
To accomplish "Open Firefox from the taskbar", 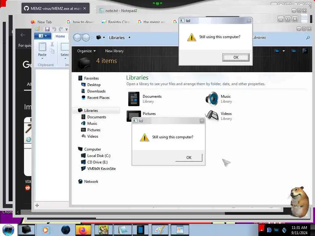I will click(83, 230).
